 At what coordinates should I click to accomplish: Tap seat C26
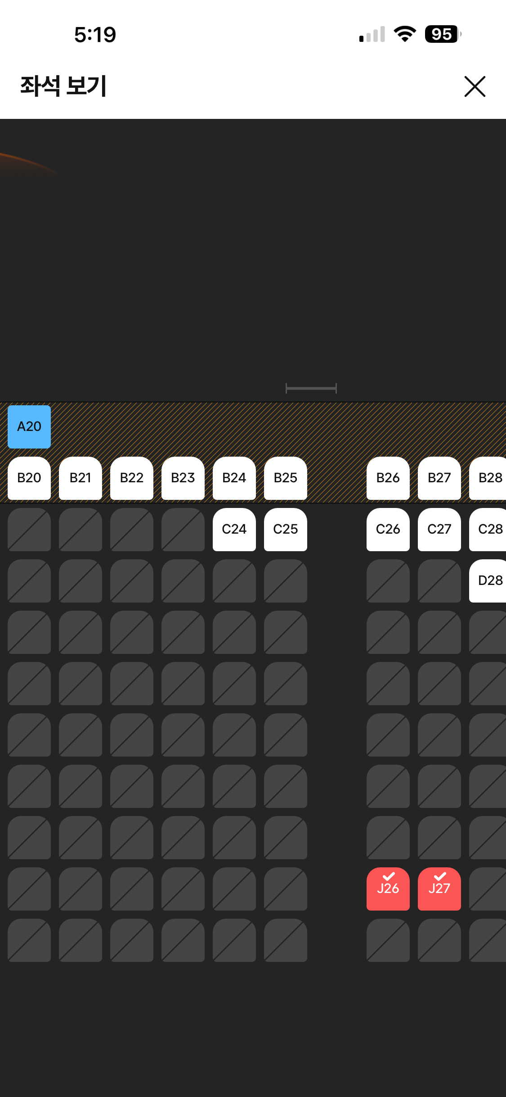388,529
